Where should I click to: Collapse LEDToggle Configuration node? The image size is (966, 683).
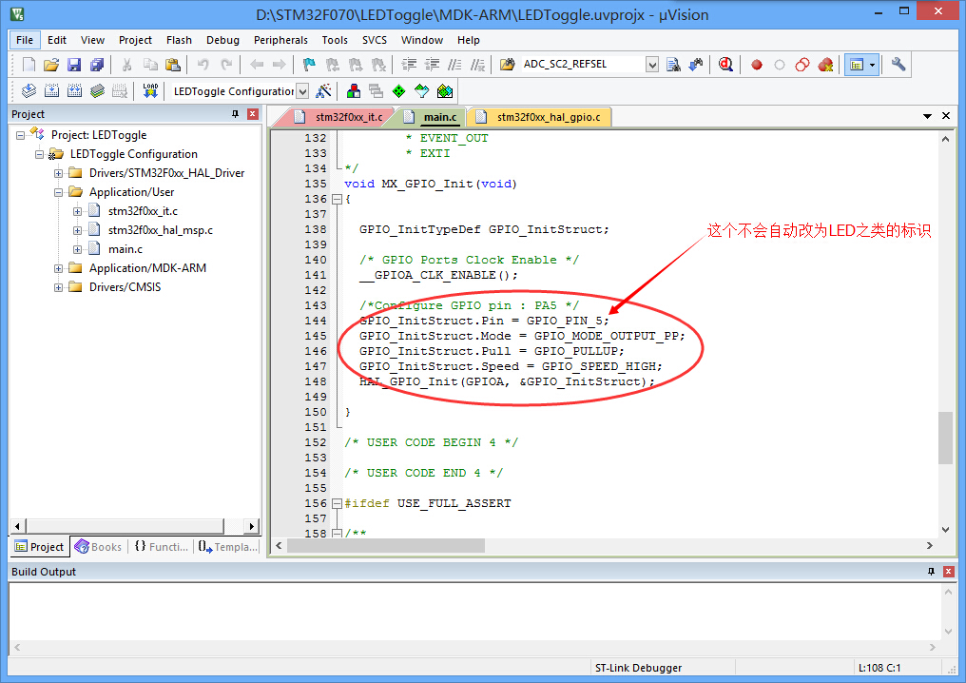pos(39,154)
